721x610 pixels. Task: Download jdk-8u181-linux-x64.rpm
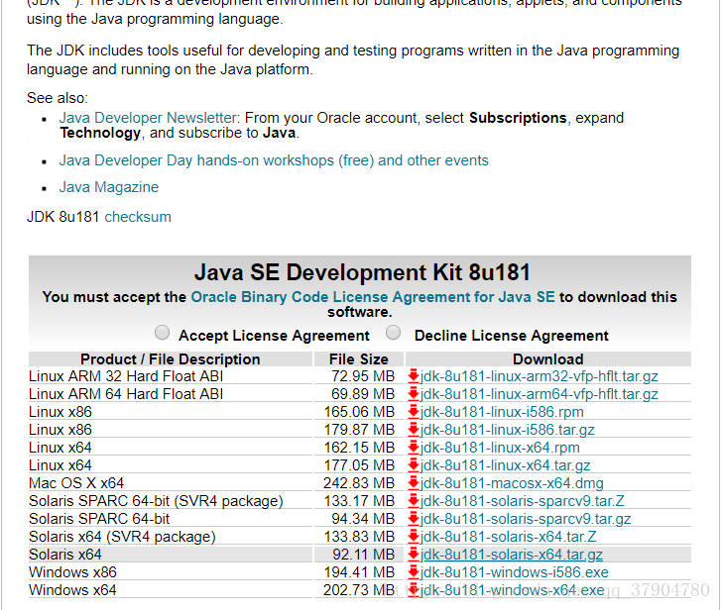[500, 448]
